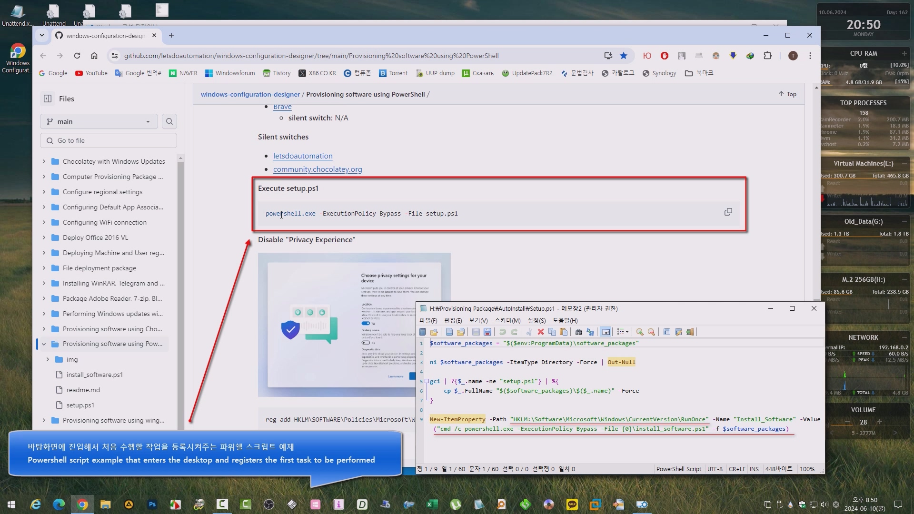This screenshot has width=914, height=514.
Task: Open File Explorer from the taskbar
Action: pyautogui.click(x=105, y=504)
